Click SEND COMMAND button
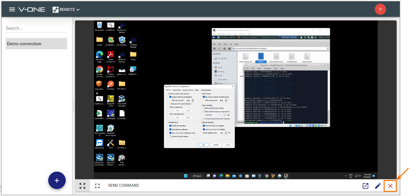Image resolution: width=410 pixels, height=196 pixels. coord(123,186)
